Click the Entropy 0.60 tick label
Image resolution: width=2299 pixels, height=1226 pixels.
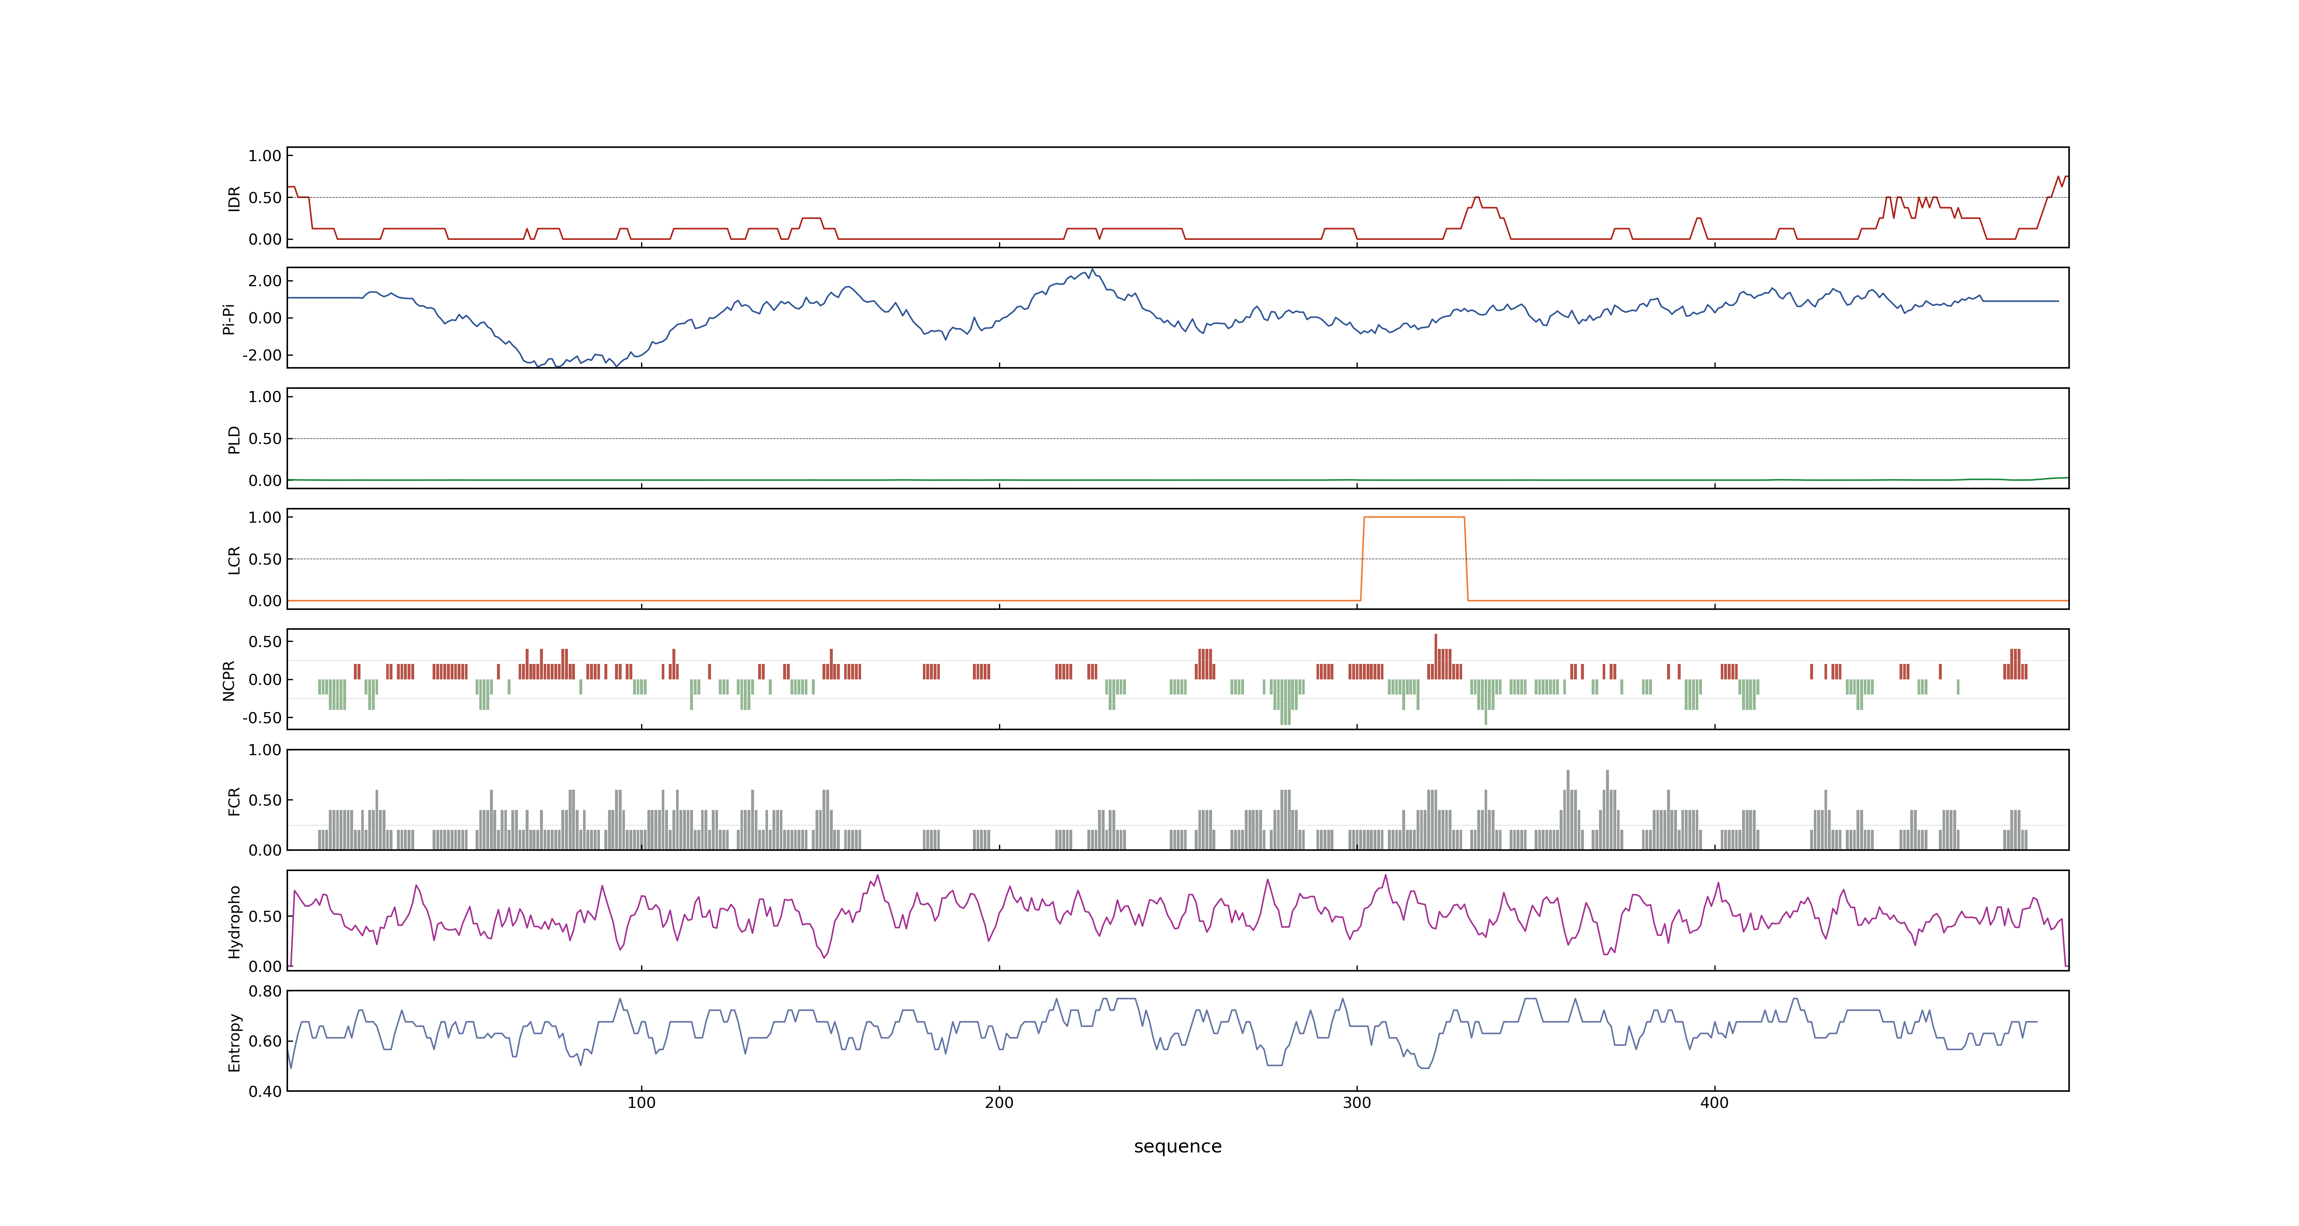point(265,1041)
